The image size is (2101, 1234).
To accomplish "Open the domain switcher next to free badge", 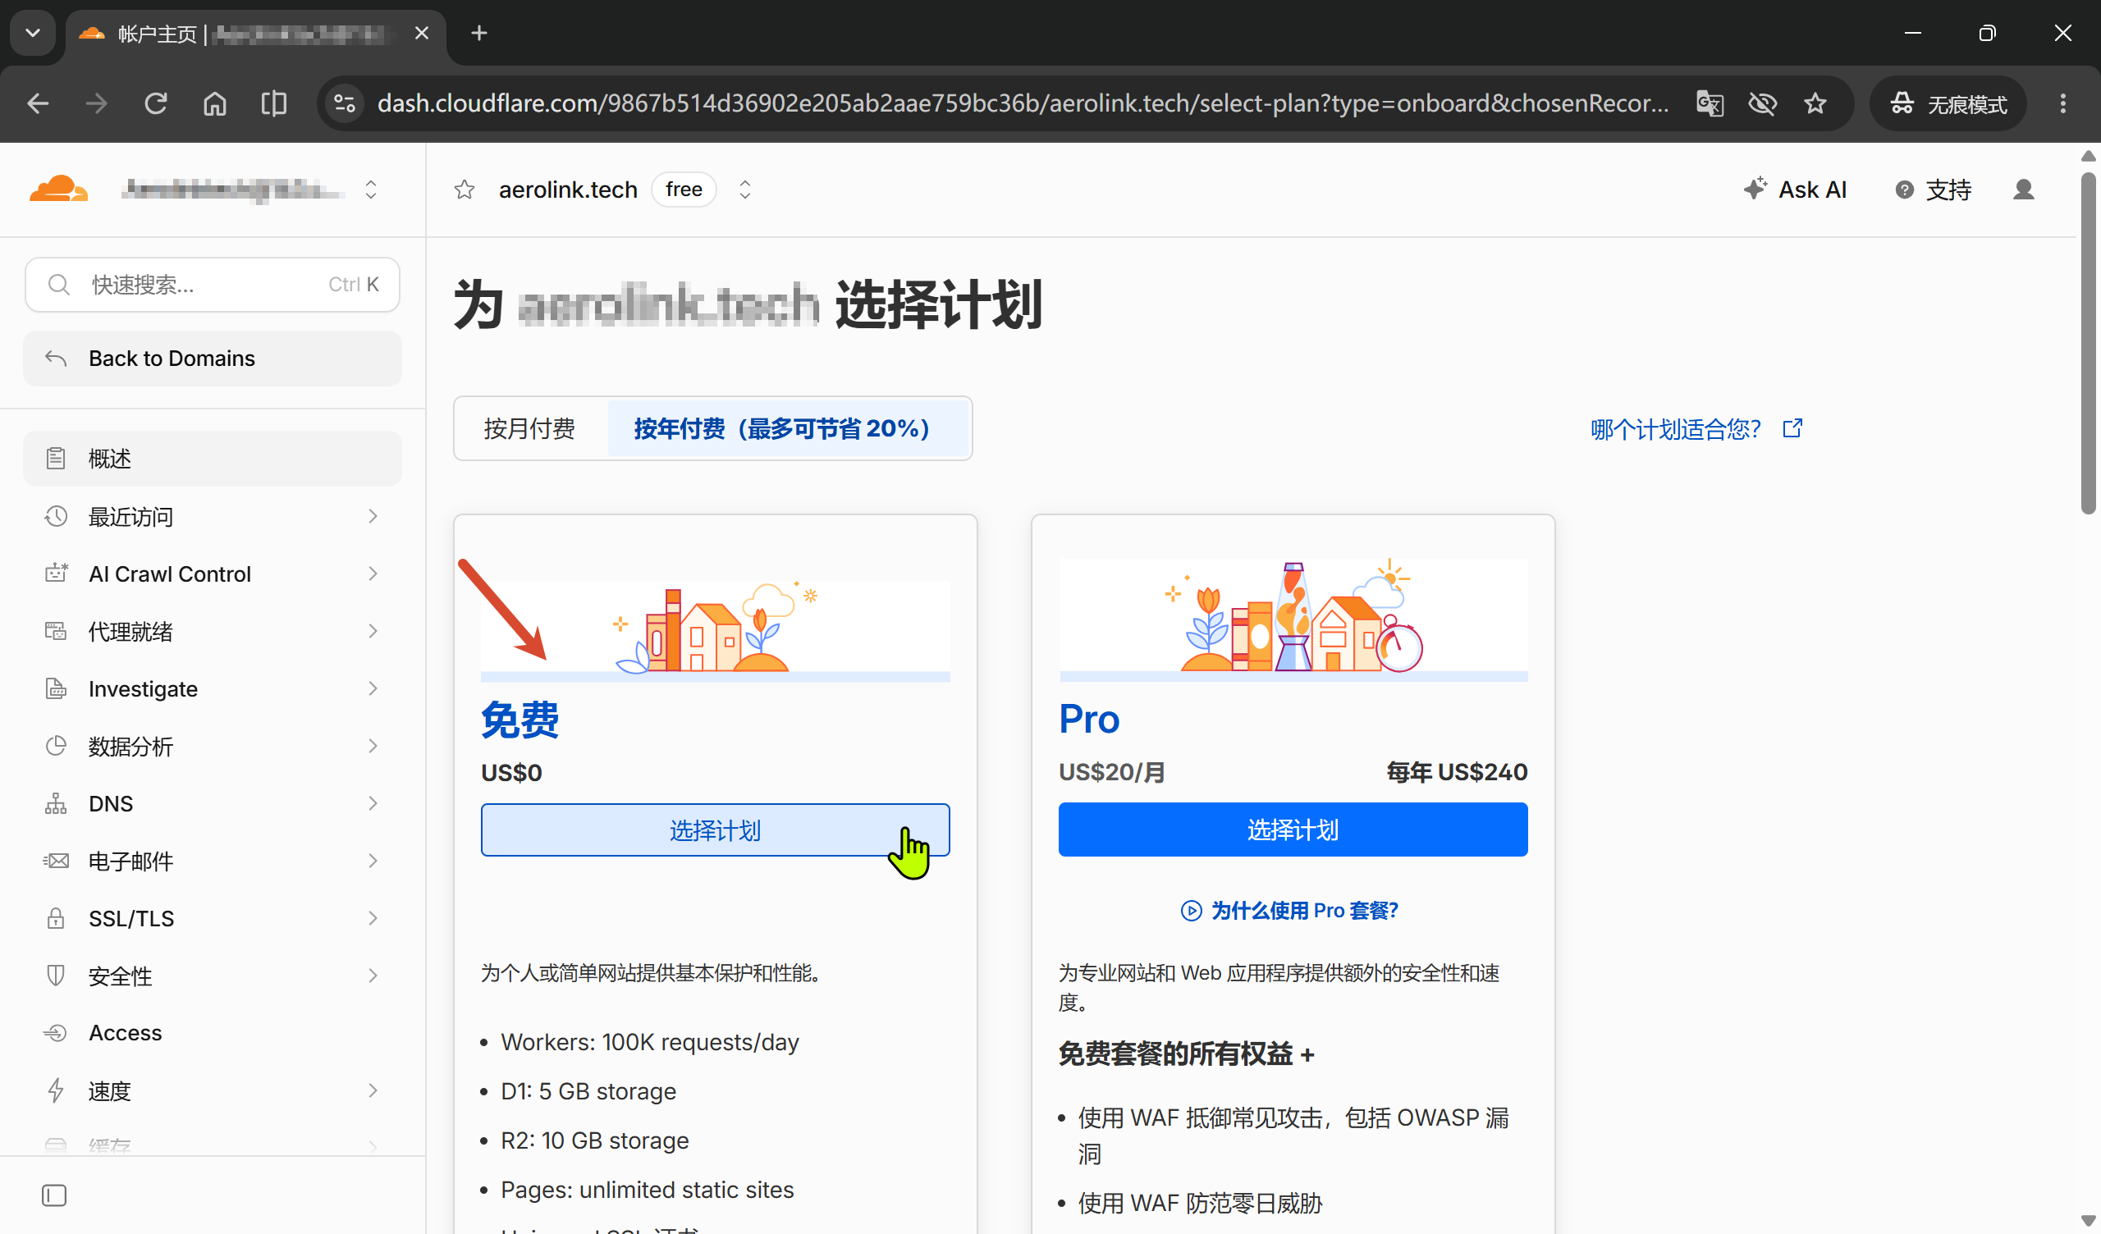I will point(744,190).
